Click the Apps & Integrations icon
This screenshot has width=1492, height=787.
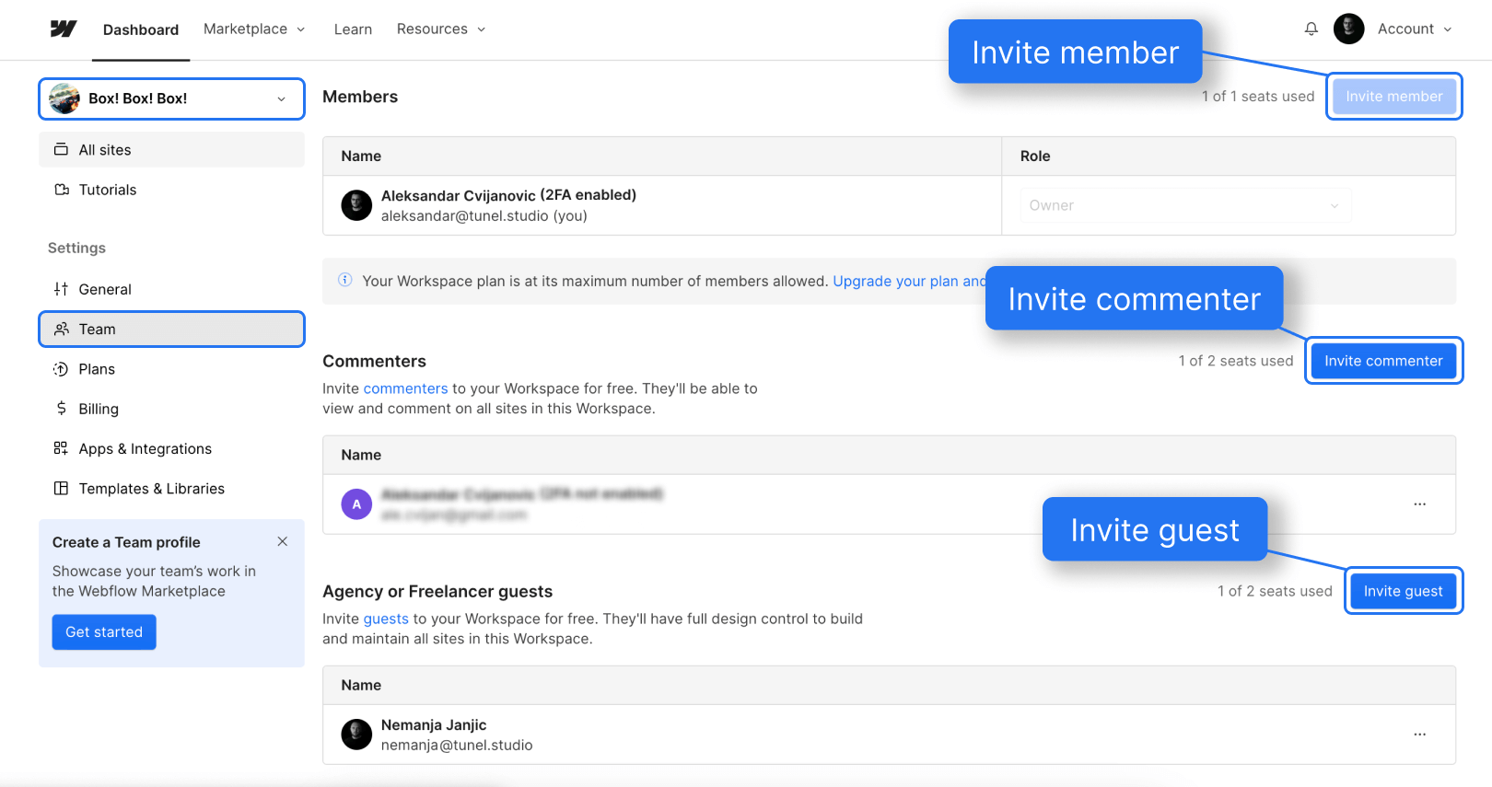click(x=61, y=448)
